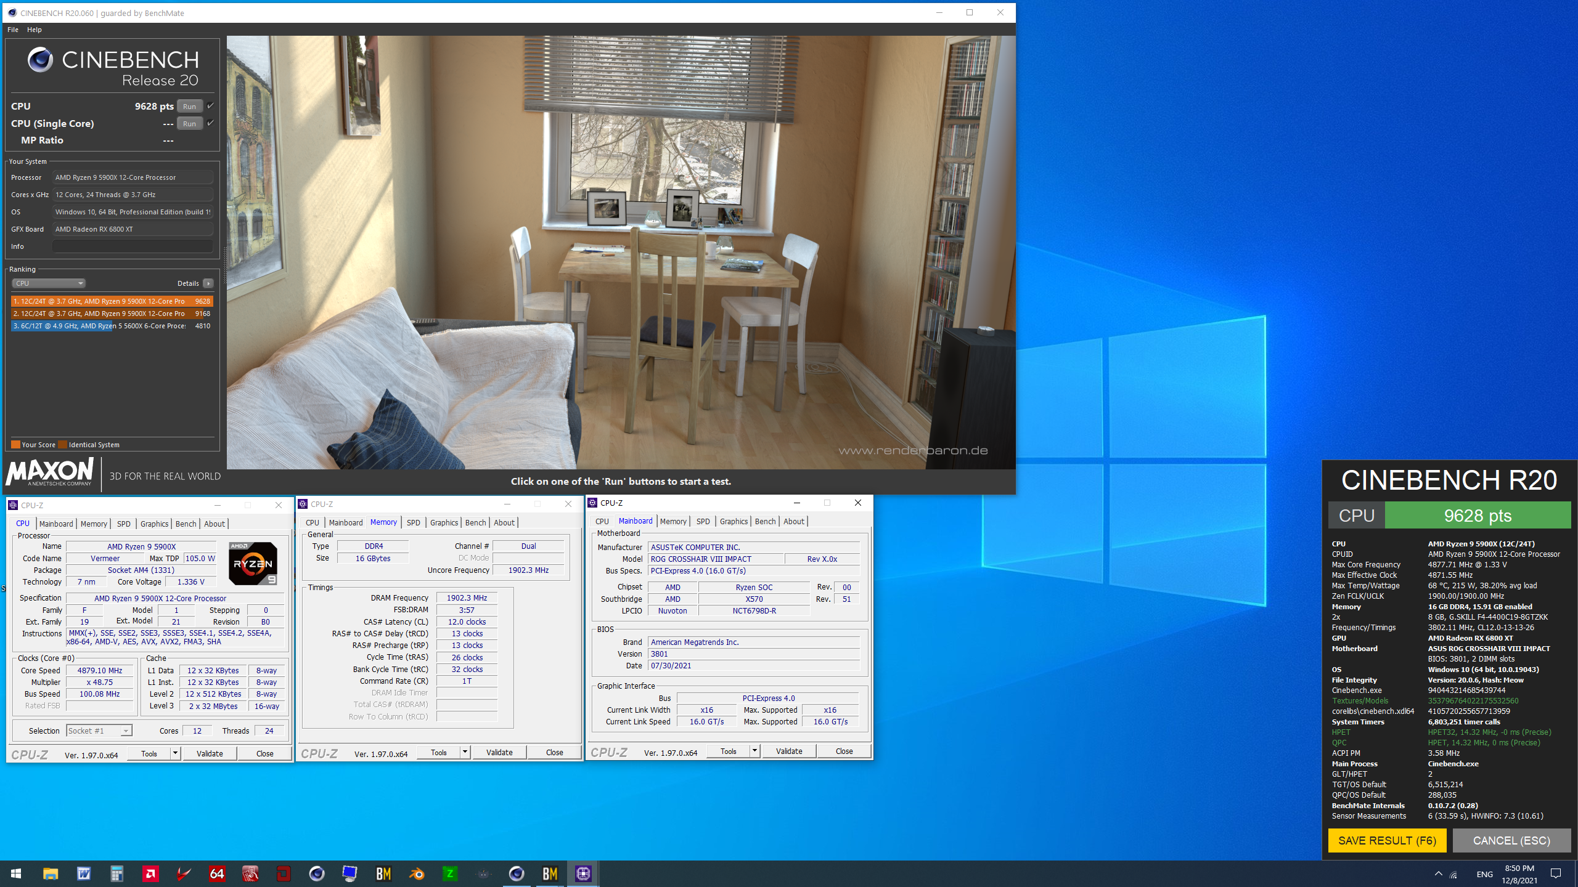Toggle the CPU (Single Core) test checkbox

(x=210, y=123)
